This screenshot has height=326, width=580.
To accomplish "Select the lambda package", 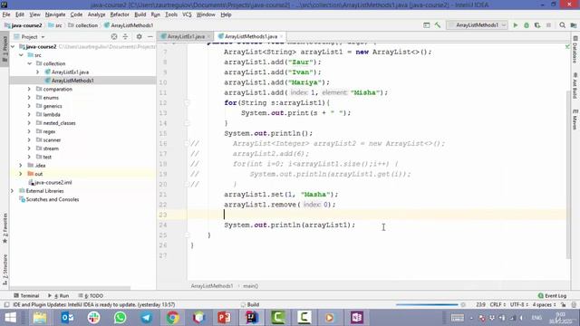I will pyautogui.click(x=52, y=115).
